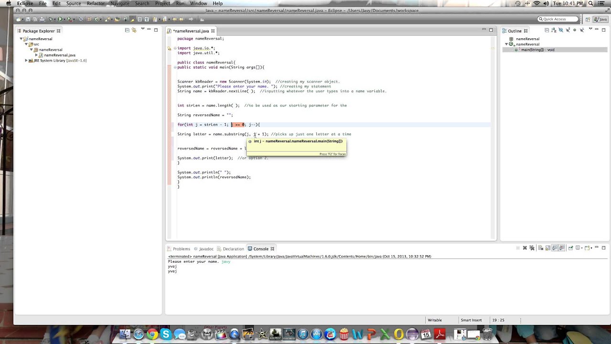This screenshot has width=611, height=344.
Task: Select main(String[]) : void in Outline
Action: pyautogui.click(x=537, y=50)
